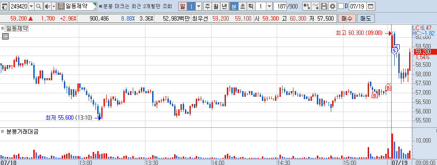Screen dimensions: 437x165
Task: Open stock search magnifier icon
Action: point(39,6)
